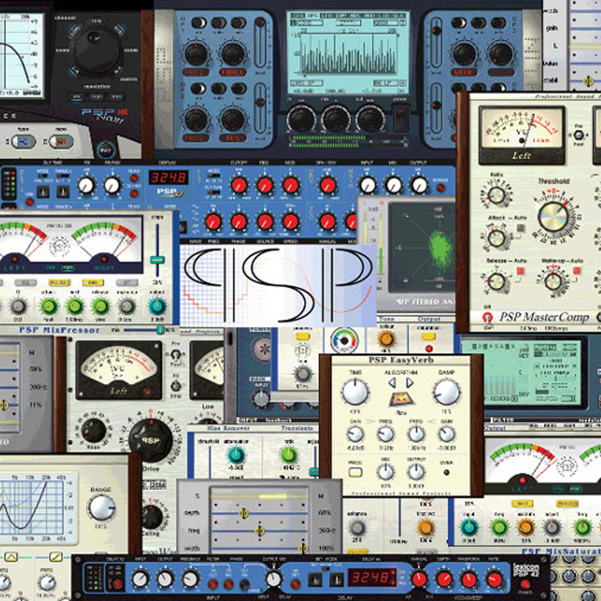This screenshot has height=601, width=601.
Task: Click the Left VU meter in MasterComp
Action: coord(522,135)
